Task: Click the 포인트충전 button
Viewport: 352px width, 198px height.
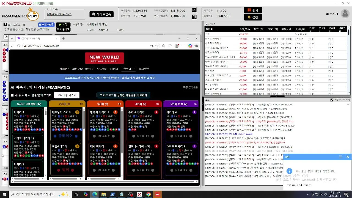Action: (46, 25)
